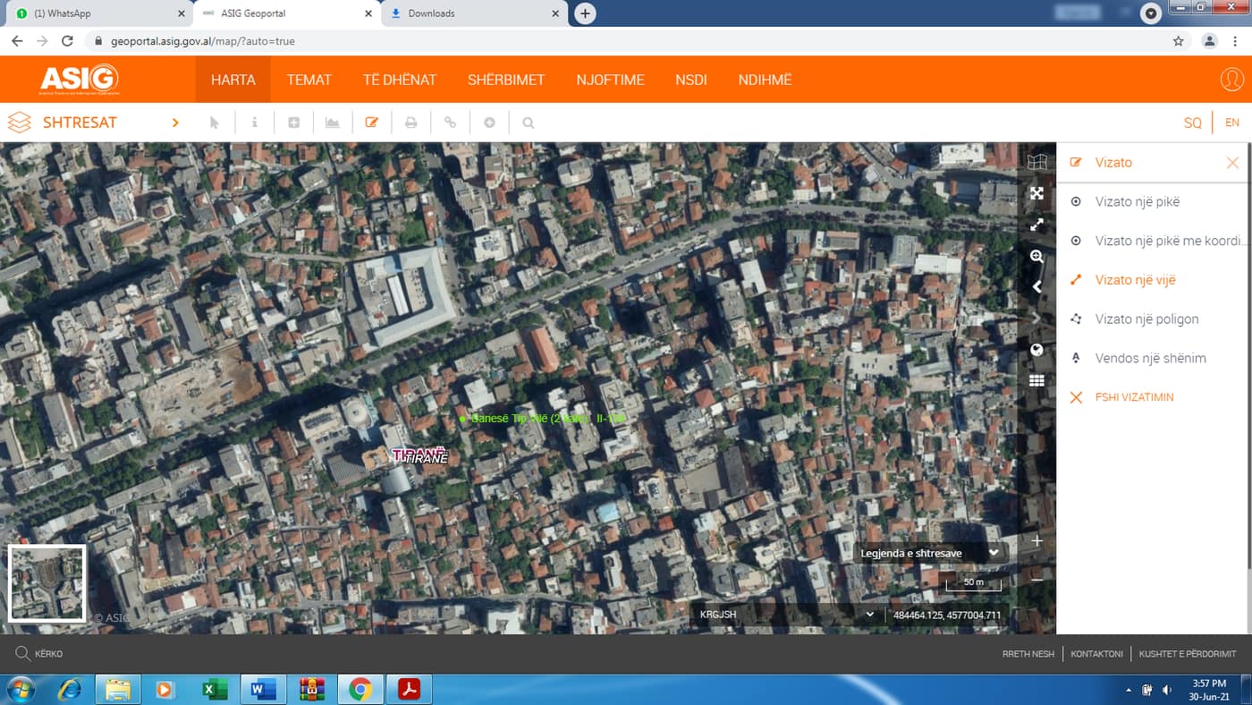This screenshot has width=1252, height=705.
Task: Switch language to EN
Action: (1232, 123)
